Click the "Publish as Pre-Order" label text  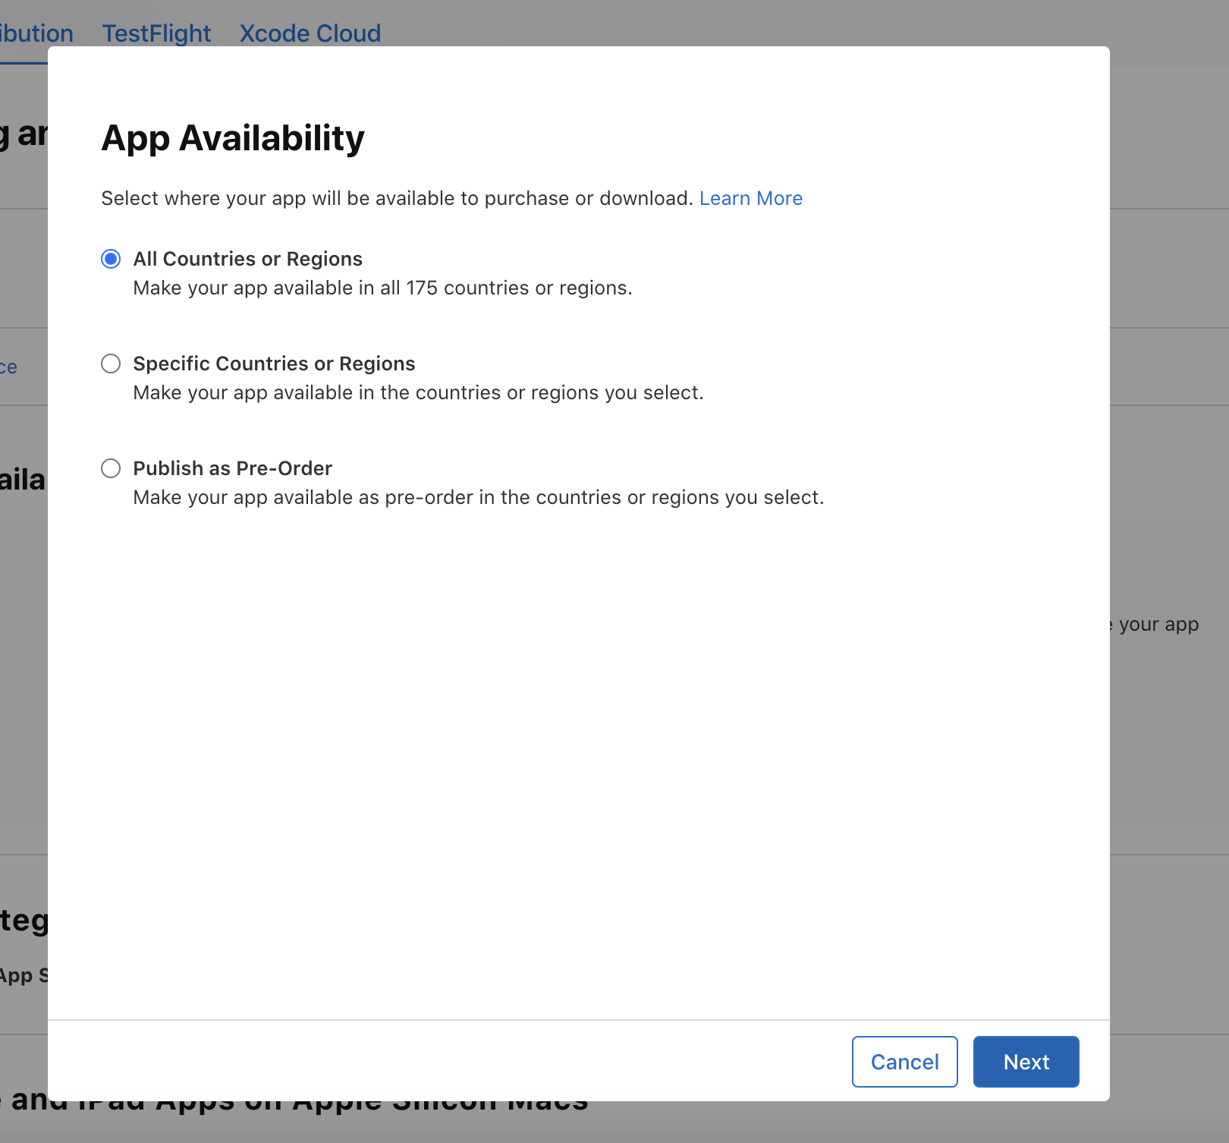(232, 468)
